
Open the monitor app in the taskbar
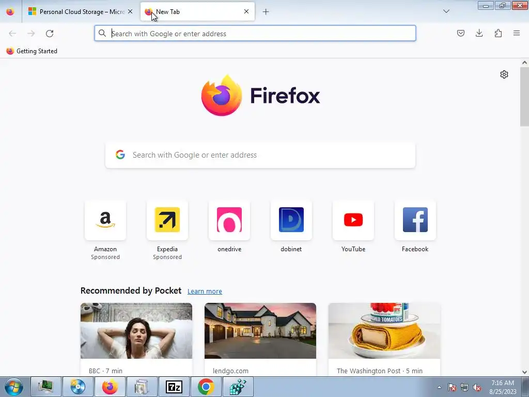coord(46,387)
